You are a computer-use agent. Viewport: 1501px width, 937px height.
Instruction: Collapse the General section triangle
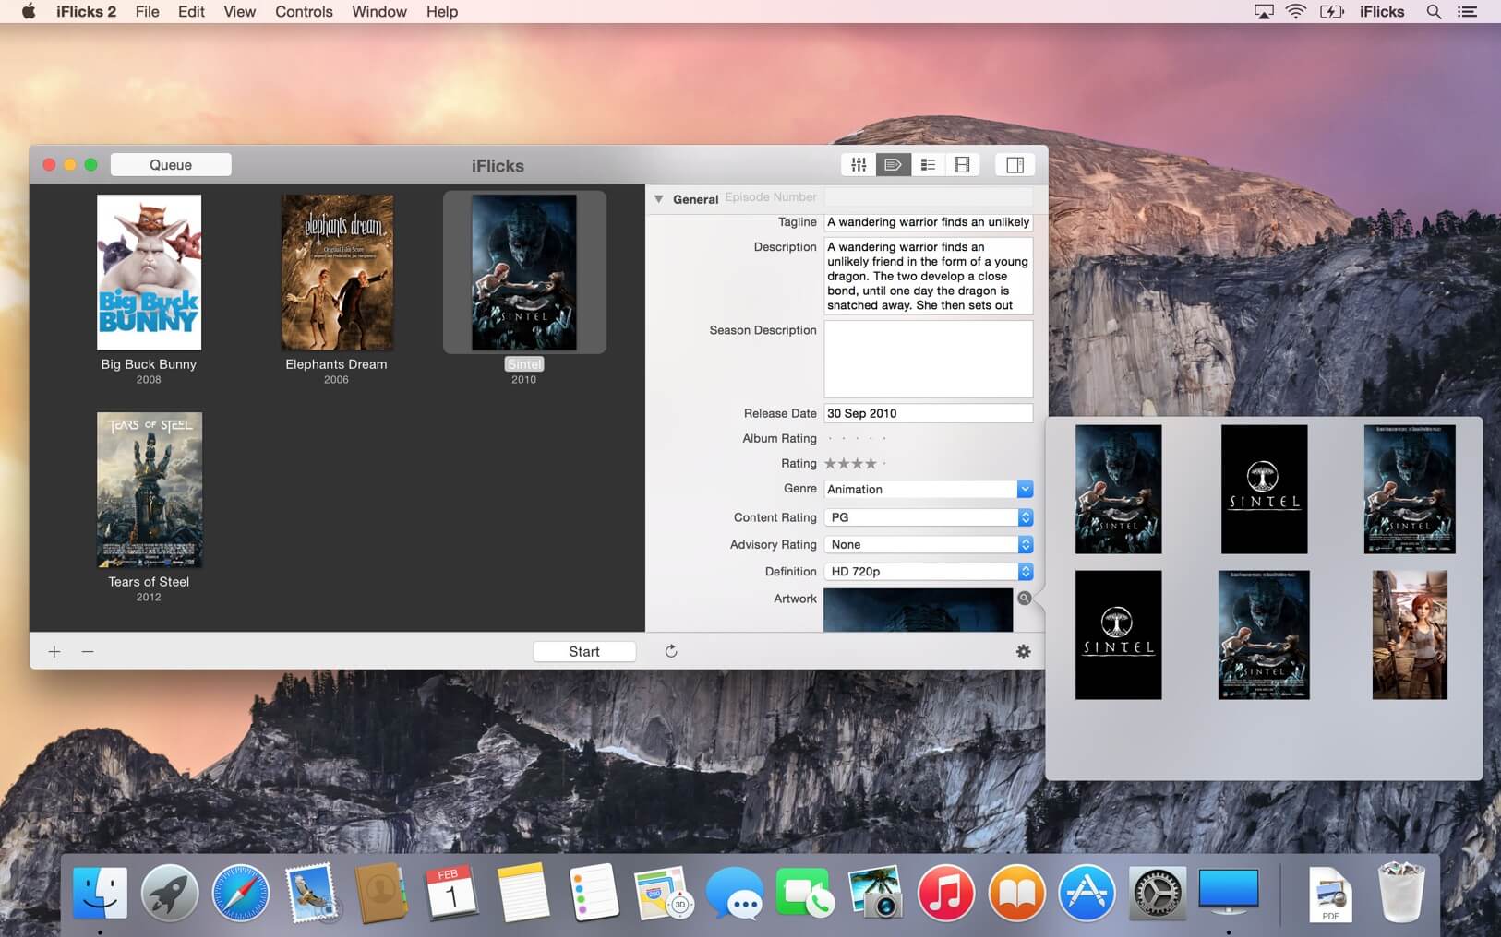(x=659, y=199)
